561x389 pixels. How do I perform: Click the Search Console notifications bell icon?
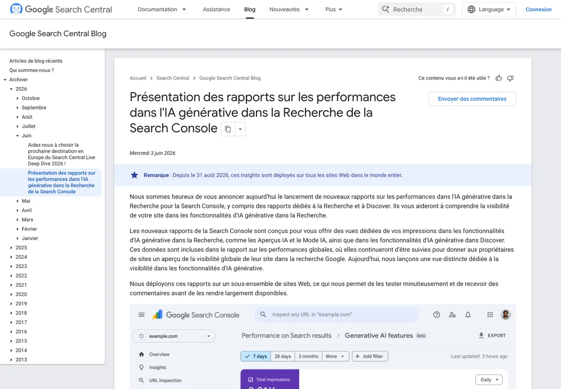coord(468,315)
